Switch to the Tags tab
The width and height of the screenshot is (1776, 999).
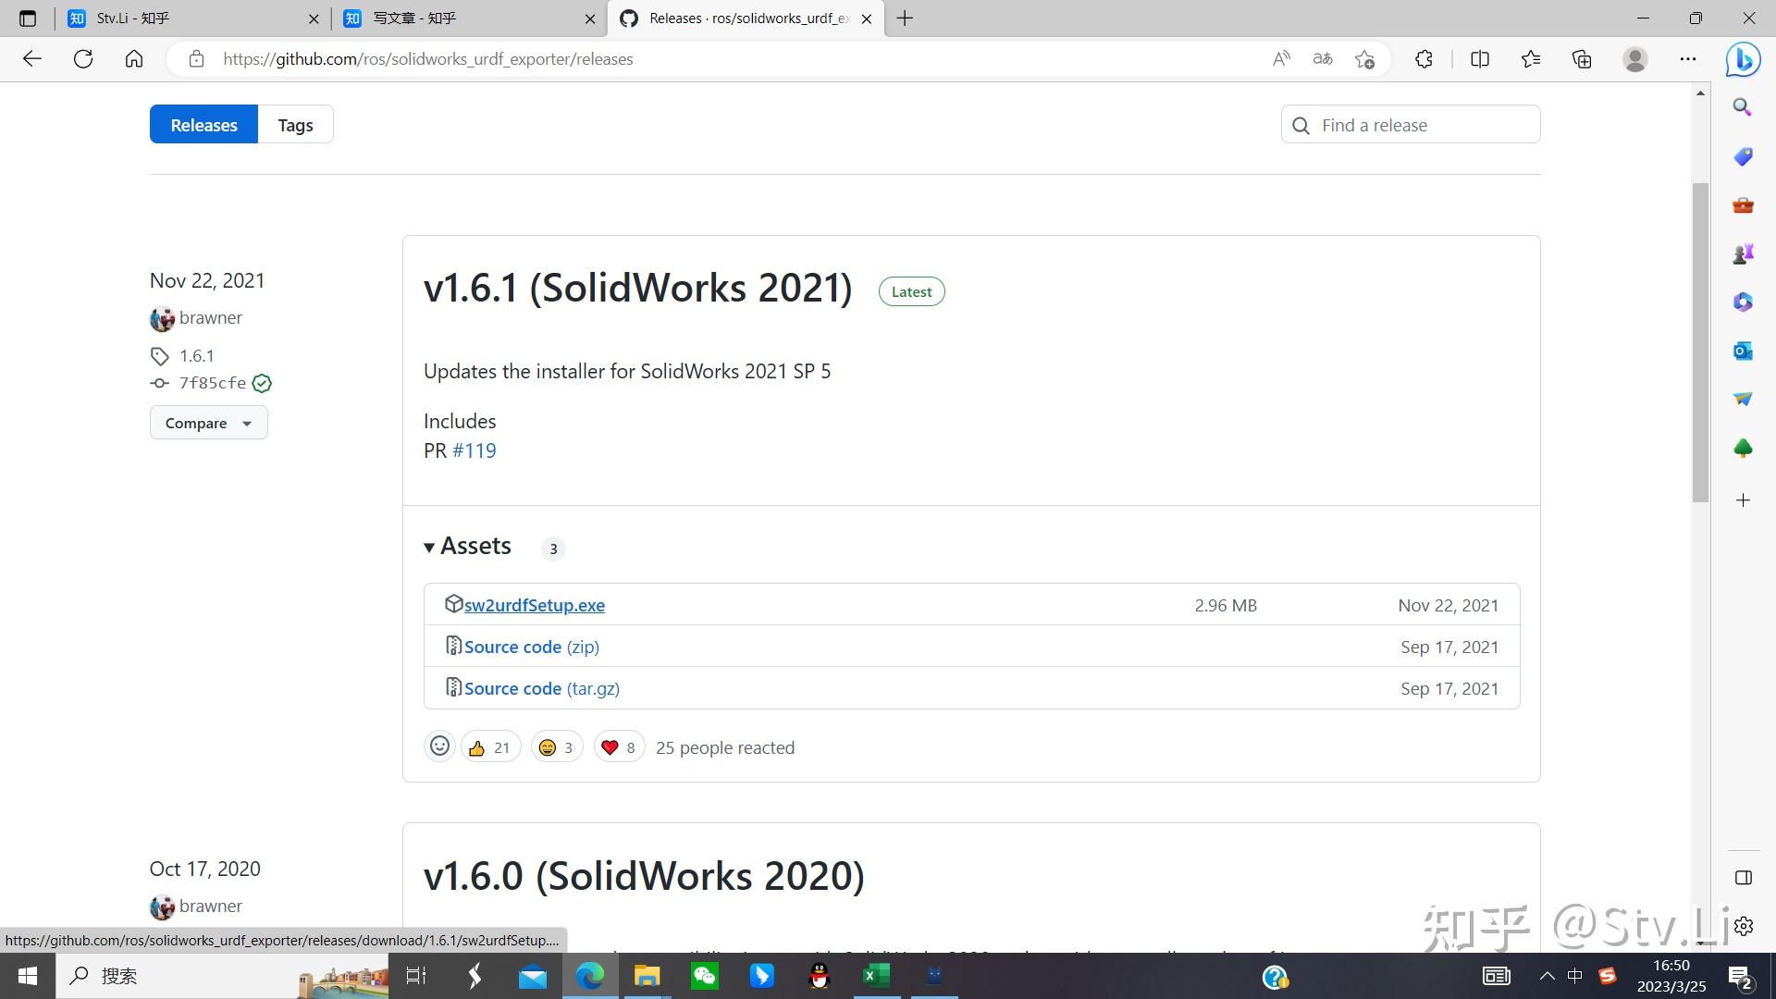pyautogui.click(x=295, y=125)
